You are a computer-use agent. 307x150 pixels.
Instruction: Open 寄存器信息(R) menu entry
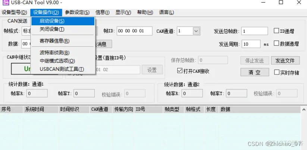63,41
